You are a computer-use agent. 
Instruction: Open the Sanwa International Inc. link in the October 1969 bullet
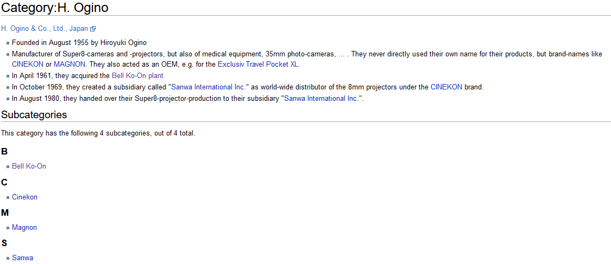[x=209, y=87]
